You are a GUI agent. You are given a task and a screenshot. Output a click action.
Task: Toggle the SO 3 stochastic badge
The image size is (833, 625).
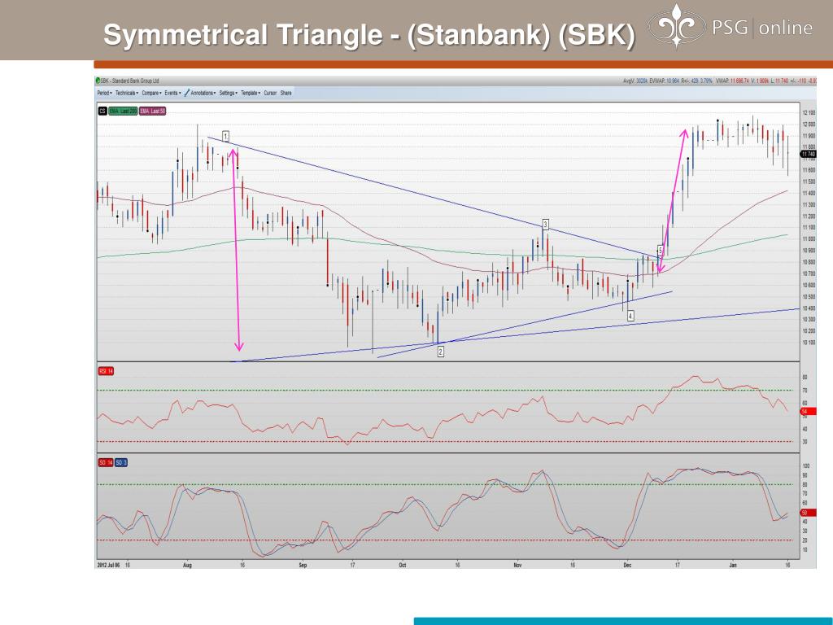(121, 463)
